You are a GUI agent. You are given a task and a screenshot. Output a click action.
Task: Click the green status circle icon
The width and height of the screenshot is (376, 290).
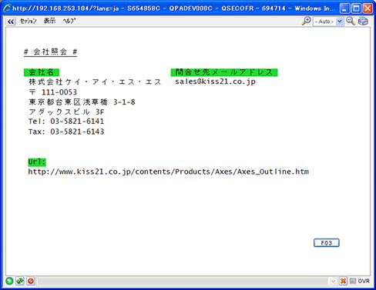point(9,281)
